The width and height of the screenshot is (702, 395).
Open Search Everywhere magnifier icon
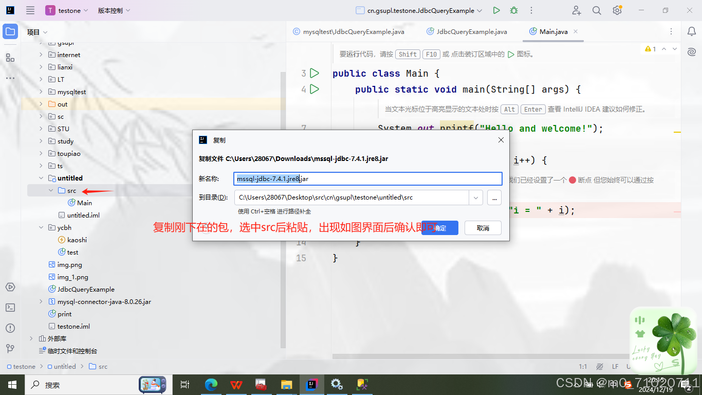tap(597, 10)
